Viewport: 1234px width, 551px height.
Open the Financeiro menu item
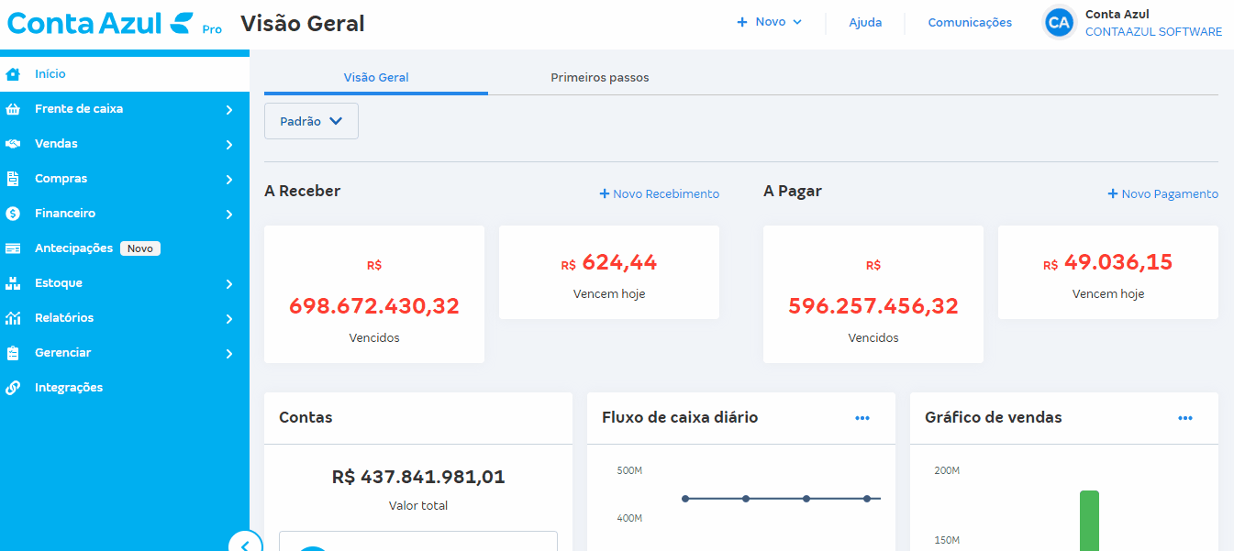[x=125, y=214]
